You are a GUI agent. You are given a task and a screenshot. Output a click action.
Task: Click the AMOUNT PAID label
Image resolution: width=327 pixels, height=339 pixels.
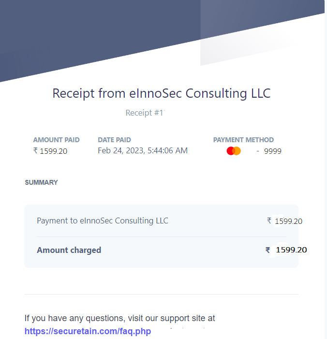tap(56, 140)
